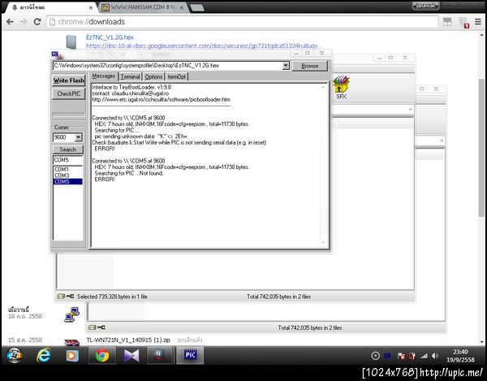487x381 pixels.
Task: Click the chrome://downloads address bar
Action: [x=242, y=22]
